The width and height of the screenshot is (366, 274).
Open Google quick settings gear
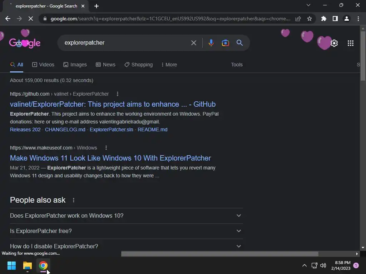tap(334, 43)
